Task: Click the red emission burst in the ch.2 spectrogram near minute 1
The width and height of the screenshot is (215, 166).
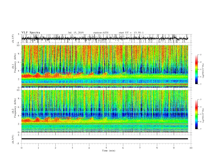Action: click(37, 120)
